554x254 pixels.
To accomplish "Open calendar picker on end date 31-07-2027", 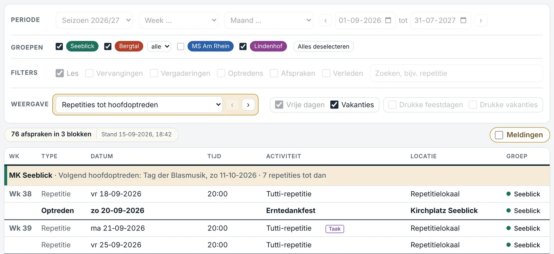I will coord(463,20).
